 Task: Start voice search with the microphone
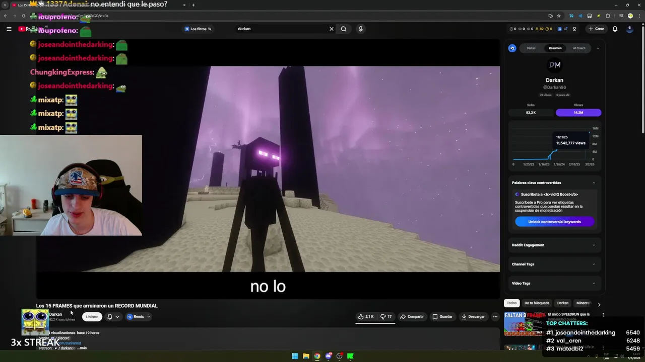[x=360, y=29]
